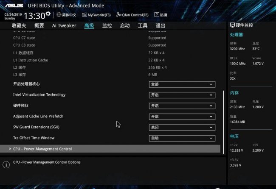Viewport: 276px width, 189px height.
Task: Open the Intel Virtualization Technology dropdown
Action: tap(182, 95)
